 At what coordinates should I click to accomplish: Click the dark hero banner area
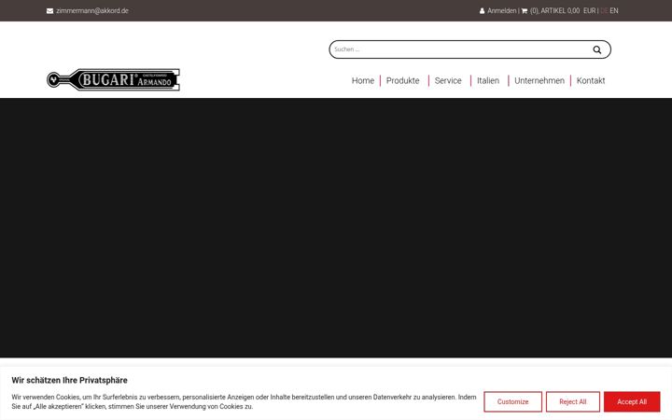point(336,228)
